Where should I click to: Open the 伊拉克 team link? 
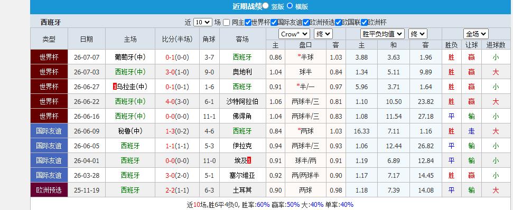[242, 146]
